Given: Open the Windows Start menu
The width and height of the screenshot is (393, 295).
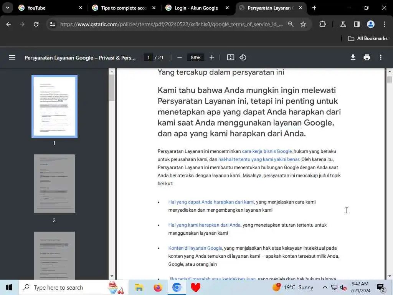Looking at the screenshot, I should coord(9,287).
